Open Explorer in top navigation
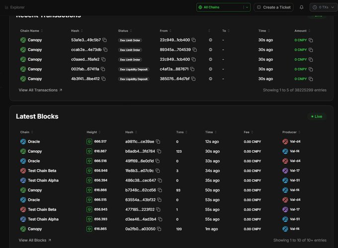The width and height of the screenshot is (338, 248). click(14, 7)
